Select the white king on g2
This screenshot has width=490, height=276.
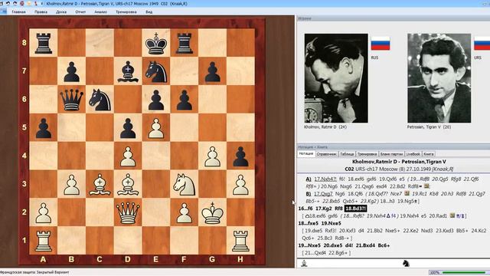coord(213,213)
